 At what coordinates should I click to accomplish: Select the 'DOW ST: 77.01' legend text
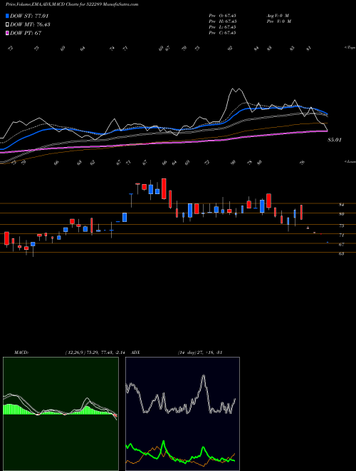coord(29,16)
